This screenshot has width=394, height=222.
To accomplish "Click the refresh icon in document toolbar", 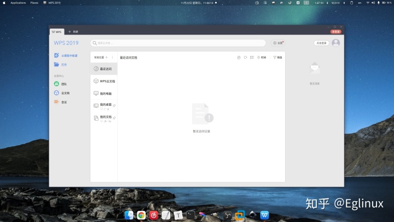I will click(x=245, y=58).
